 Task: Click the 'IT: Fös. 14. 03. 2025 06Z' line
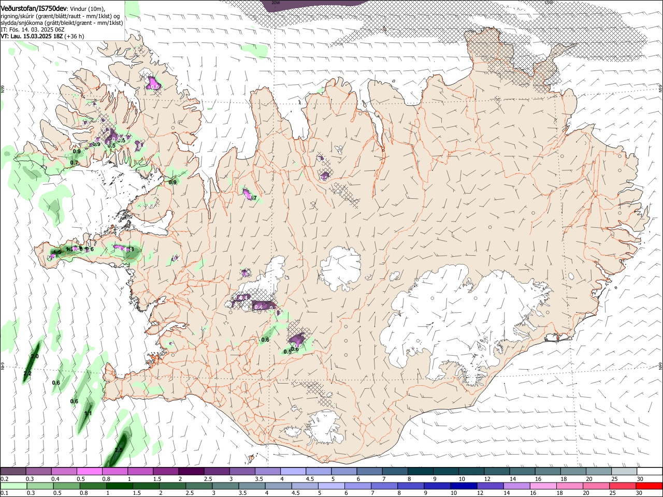coord(33,30)
